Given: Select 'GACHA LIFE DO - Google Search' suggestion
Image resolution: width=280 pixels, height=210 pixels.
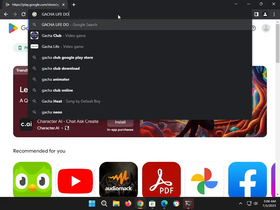Looking at the screenshot, I should tap(140, 25).
